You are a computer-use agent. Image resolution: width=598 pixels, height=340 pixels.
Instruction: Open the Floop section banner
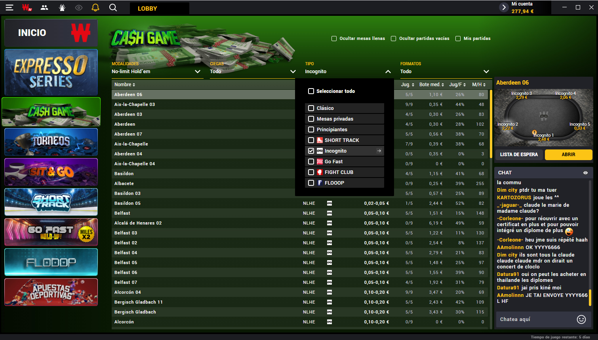pyautogui.click(x=51, y=262)
